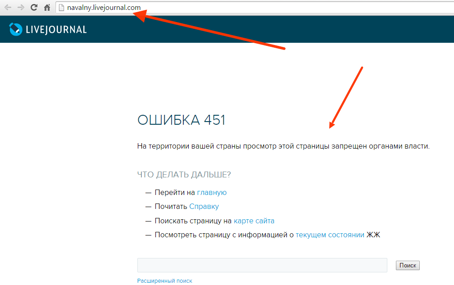The image size is (454, 285).
Task: Select the navalny.livejournal.com address bar
Action: pos(255,8)
